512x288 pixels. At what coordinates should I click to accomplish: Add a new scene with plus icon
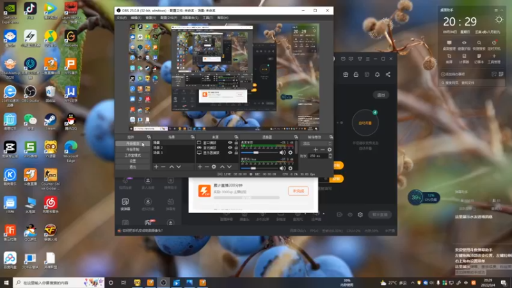point(156,167)
